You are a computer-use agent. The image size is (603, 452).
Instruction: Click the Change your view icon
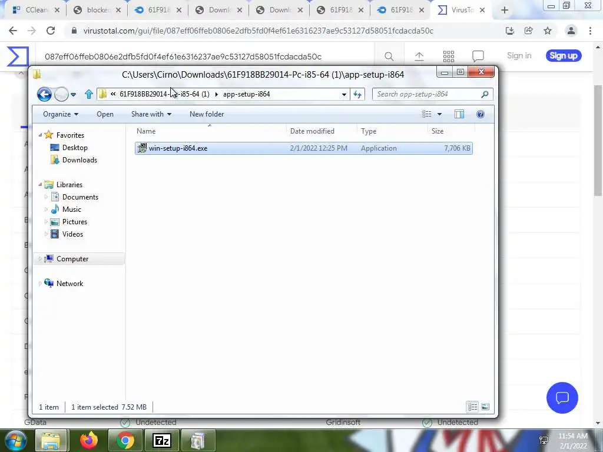[x=426, y=114]
